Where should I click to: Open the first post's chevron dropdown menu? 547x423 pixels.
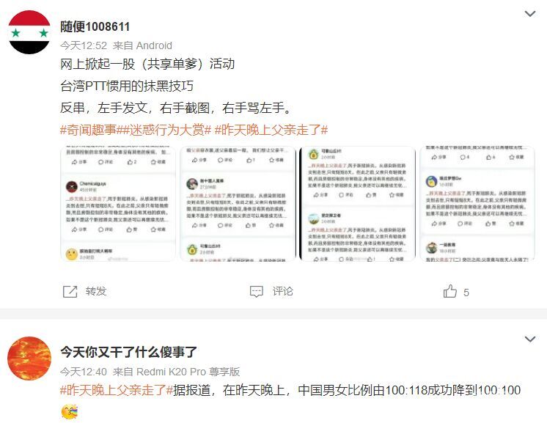pyautogui.click(x=530, y=14)
